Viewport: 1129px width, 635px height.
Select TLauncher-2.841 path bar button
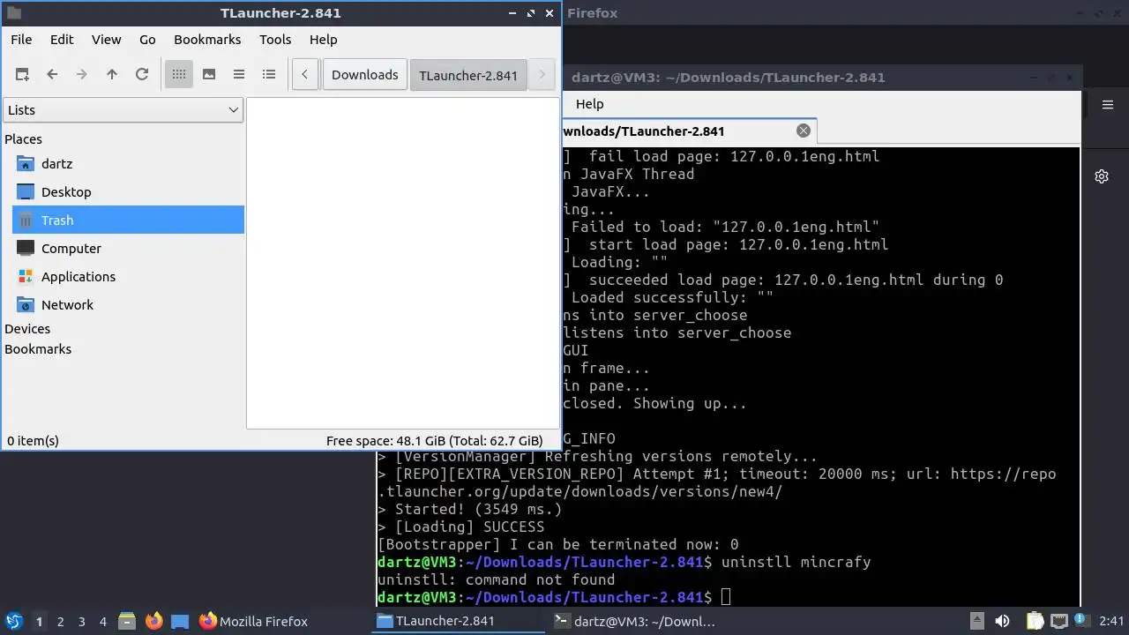[468, 75]
